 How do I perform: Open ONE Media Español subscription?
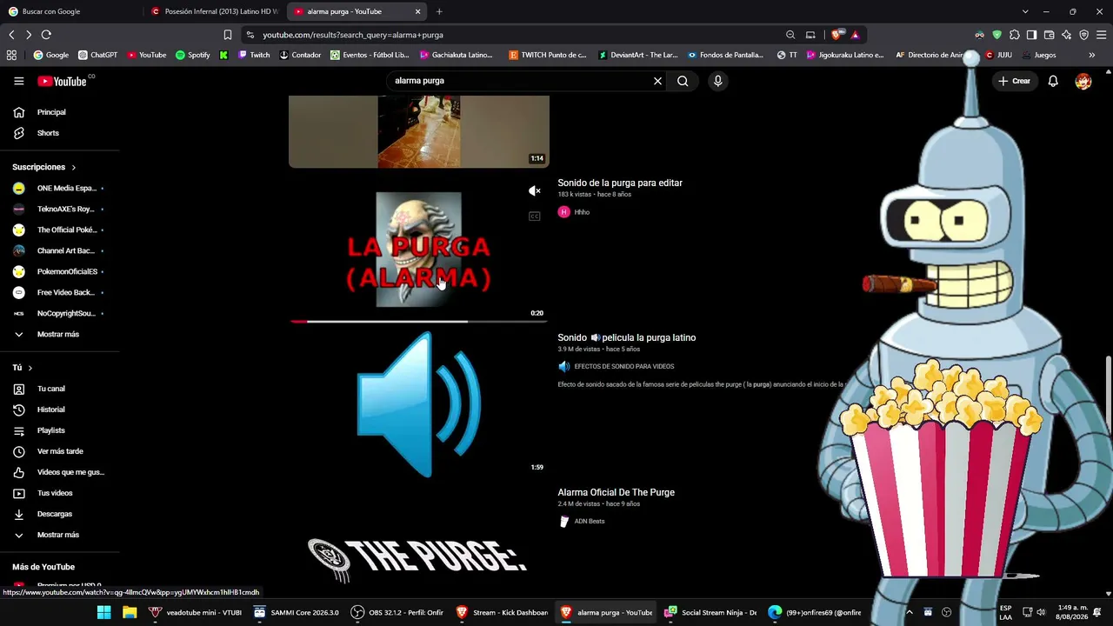pos(60,188)
